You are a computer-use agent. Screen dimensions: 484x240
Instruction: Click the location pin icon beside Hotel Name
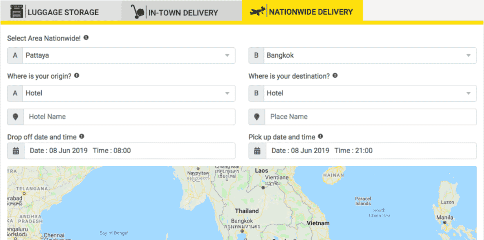pyautogui.click(x=16, y=117)
